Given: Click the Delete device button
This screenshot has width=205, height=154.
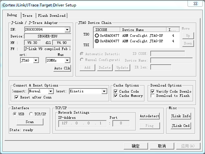Looking at the screenshot, I should [x=105, y=67].
